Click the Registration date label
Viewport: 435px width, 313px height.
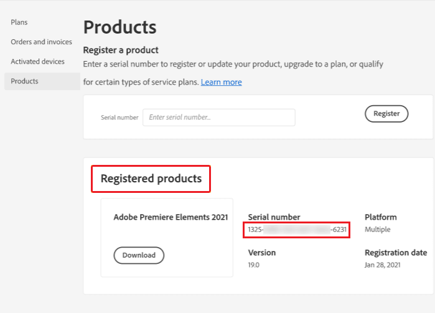[395, 253]
